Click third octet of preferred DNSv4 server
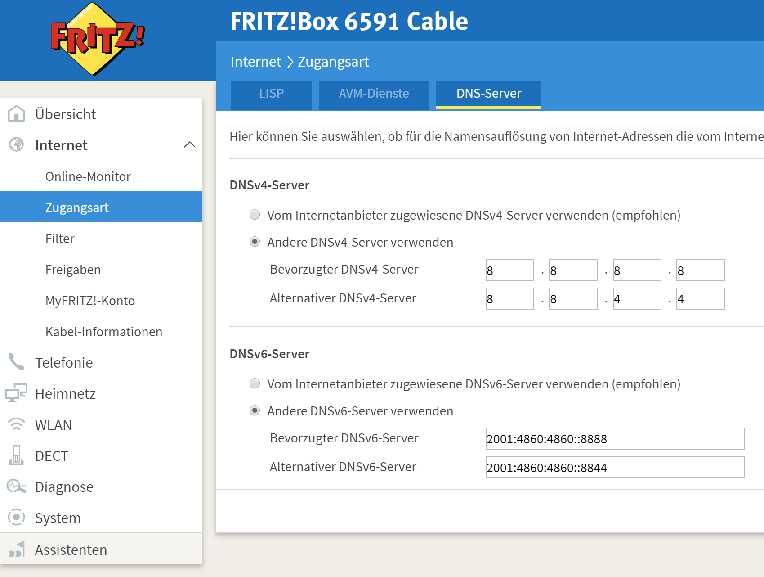 point(637,270)
